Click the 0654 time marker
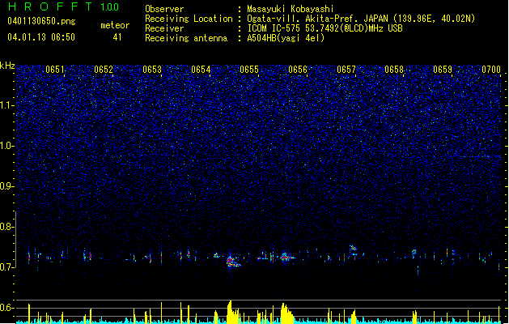 [x=201, y=70]
